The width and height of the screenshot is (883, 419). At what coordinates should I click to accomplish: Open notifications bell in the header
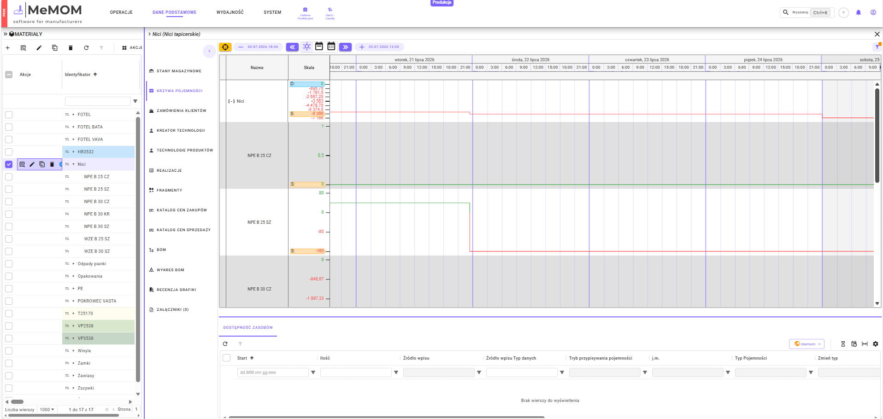tap(858, 12)
